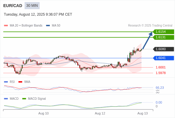
Task: Click the RSI value 66.23
Action: coord(160,88)
